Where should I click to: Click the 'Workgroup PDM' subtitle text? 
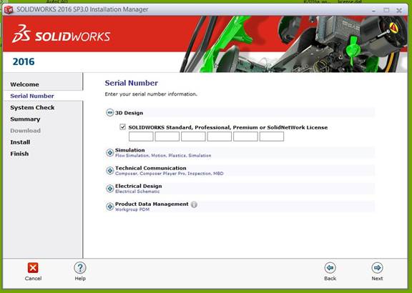132,209
